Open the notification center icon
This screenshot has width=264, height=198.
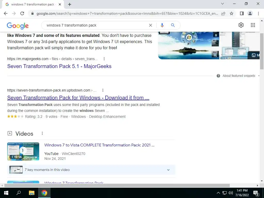(x=256, y=193)
